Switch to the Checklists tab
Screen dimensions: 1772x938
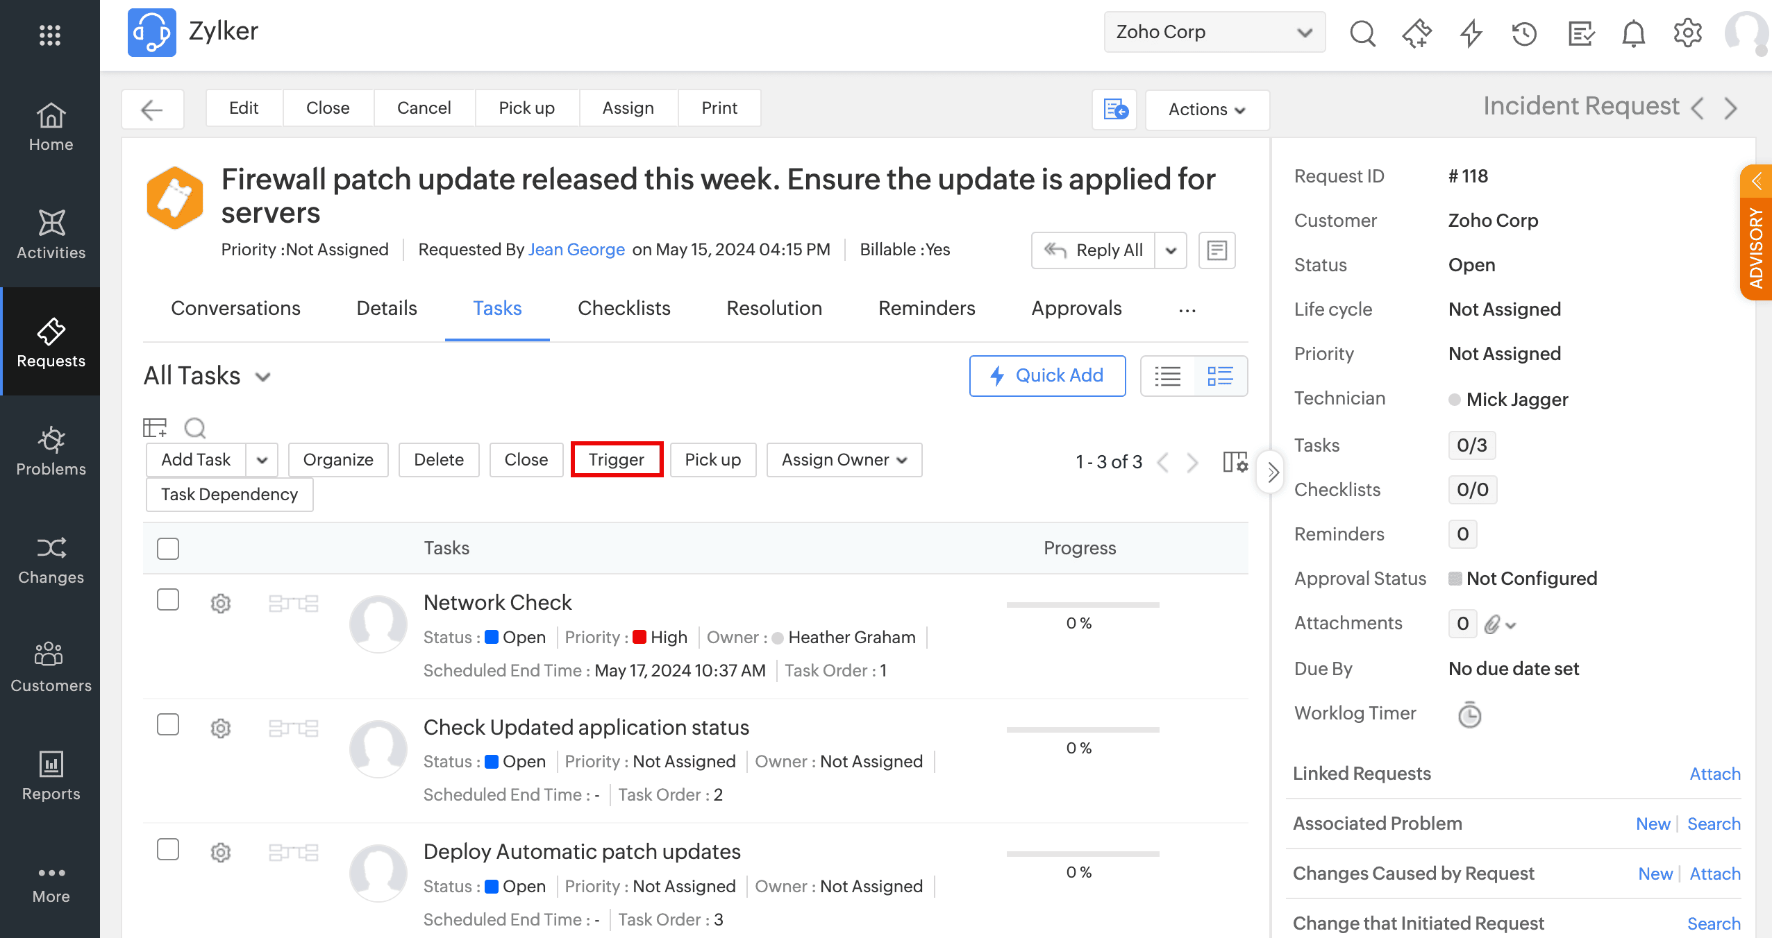(624, 308)
